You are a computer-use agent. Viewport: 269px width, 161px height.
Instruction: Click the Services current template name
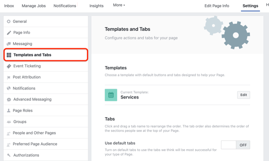pyautogui.click(x=129, y=97)
